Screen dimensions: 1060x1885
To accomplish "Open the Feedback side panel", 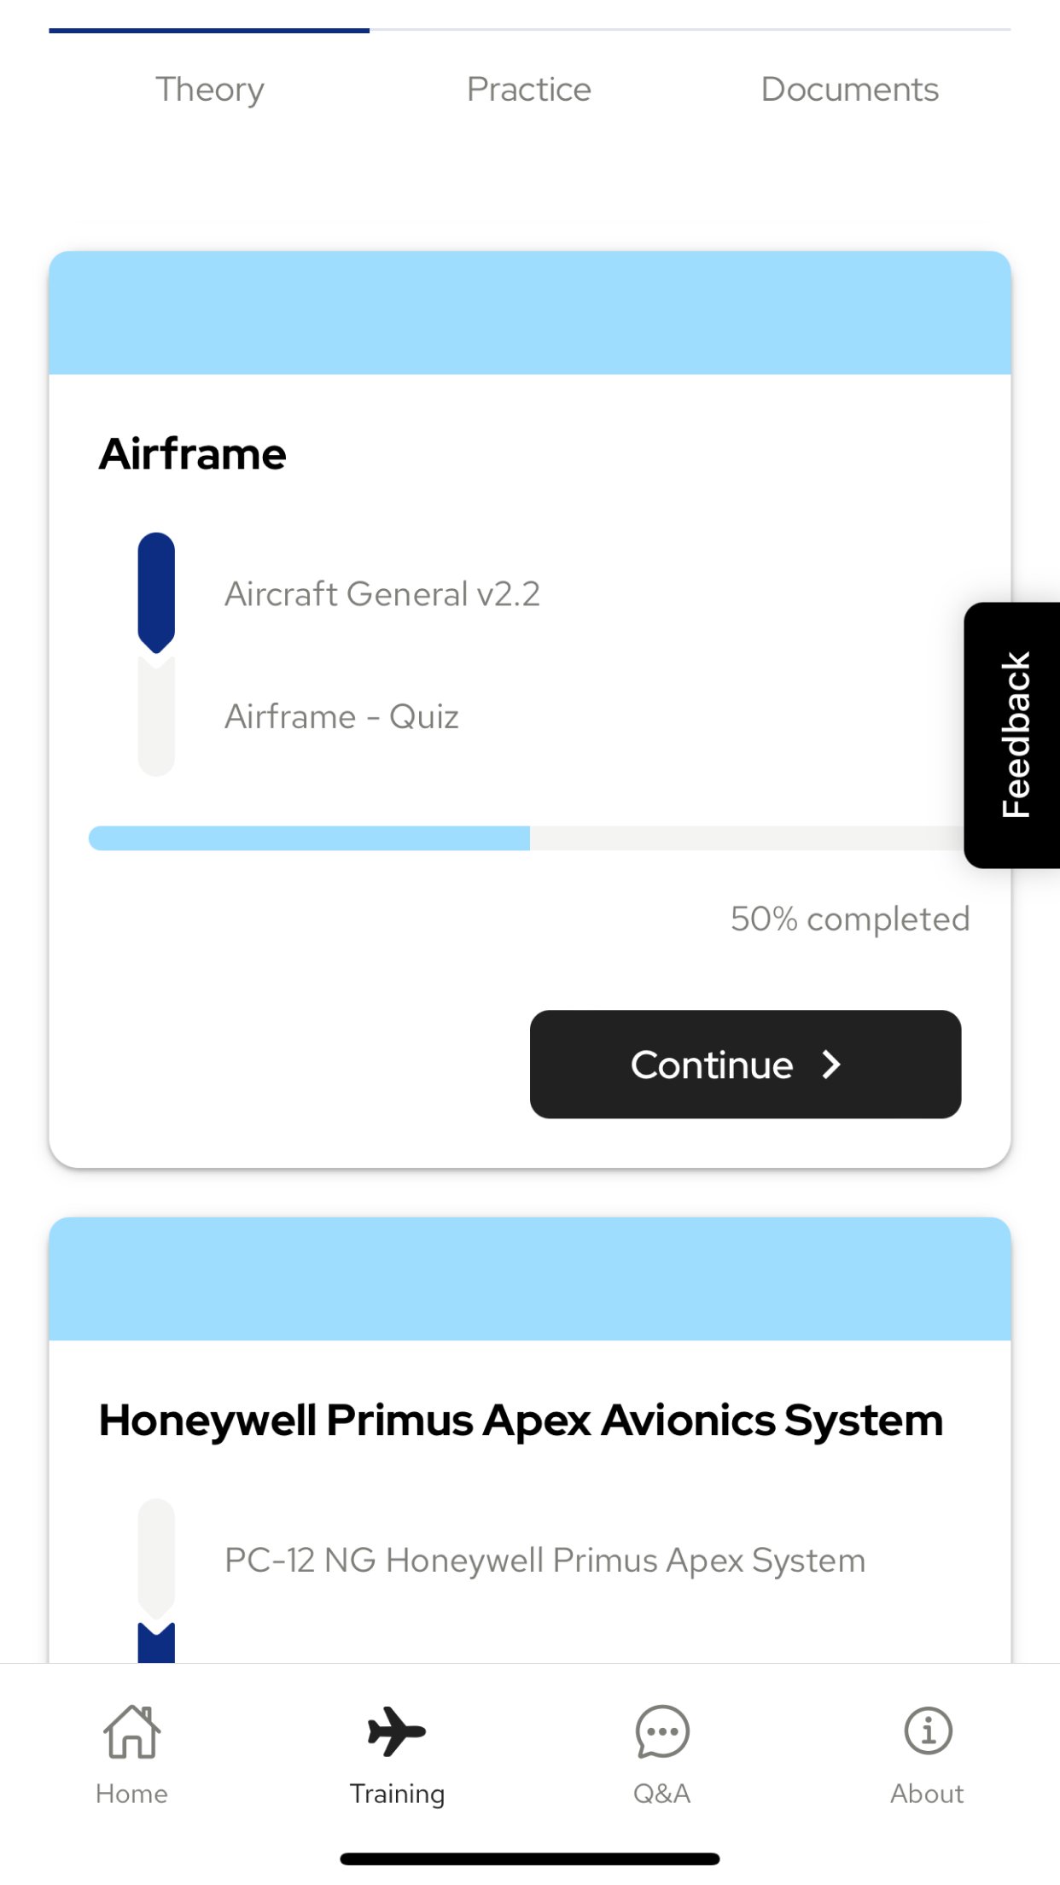I will click(1012, 735).
